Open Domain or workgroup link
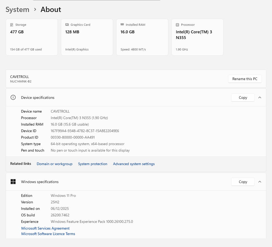The image size is (272, 247). click(54, 164)
